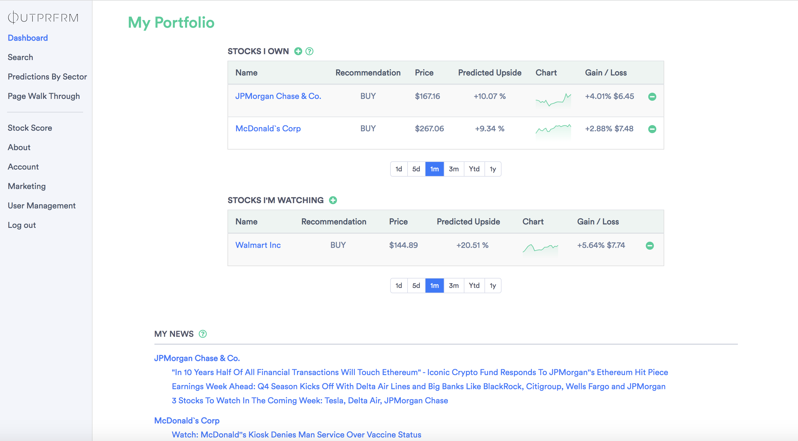Add a stock to Stocks I Own
Screen dimensions: 798x441
pos(298,51)
